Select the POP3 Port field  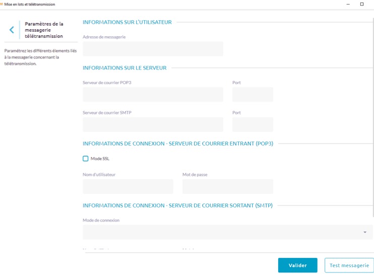pyautogui.click(x=253, y=94)
